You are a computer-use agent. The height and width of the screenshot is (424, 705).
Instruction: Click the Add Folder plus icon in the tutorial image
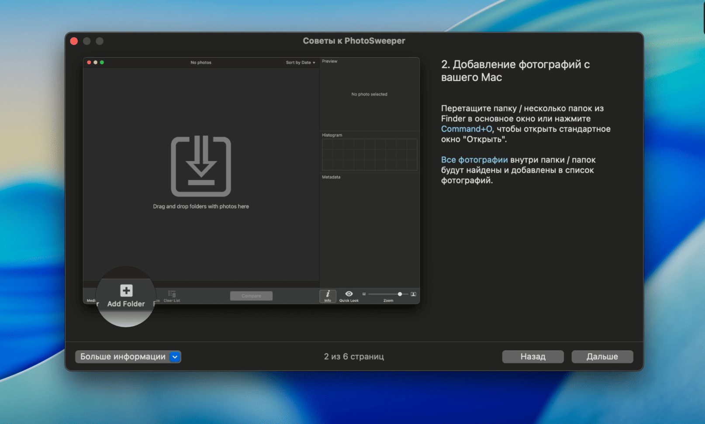(x=126, y=291)
